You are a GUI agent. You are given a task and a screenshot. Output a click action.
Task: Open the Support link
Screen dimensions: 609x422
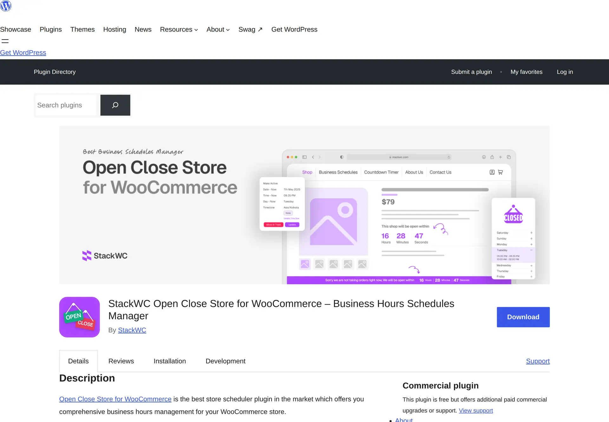pos(538,361)
